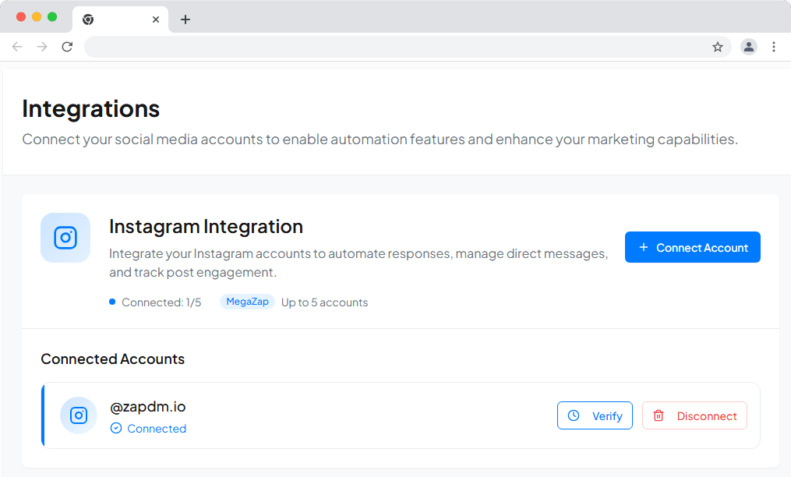791x477 pixels.
Task: Disconnect the @zapdm.io account
Action: tap(694, 415)
